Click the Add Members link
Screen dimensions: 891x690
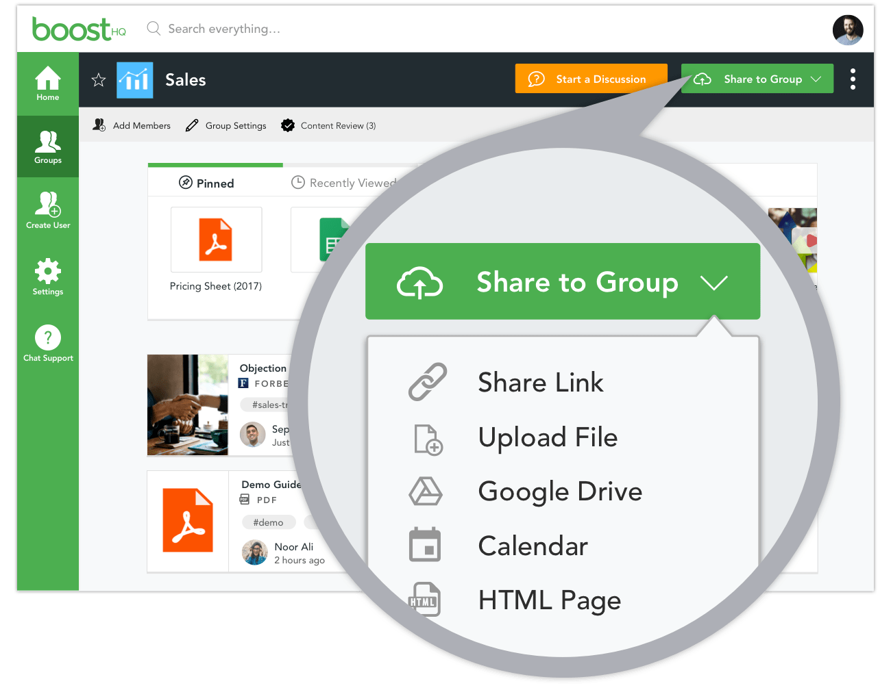132,125
